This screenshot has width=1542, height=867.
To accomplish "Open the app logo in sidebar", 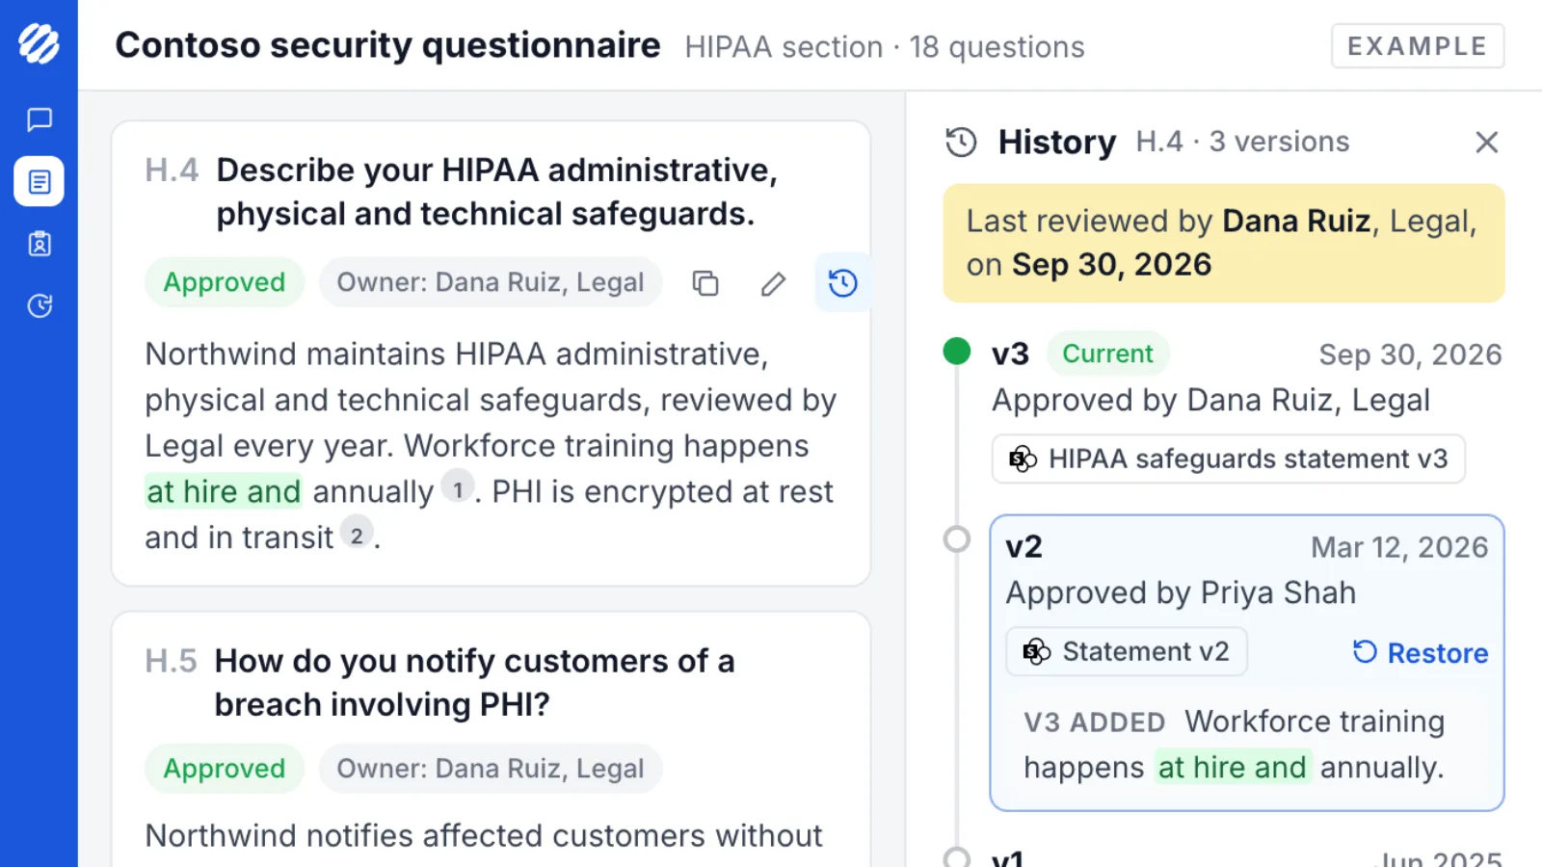I will (x=39, y=43).
